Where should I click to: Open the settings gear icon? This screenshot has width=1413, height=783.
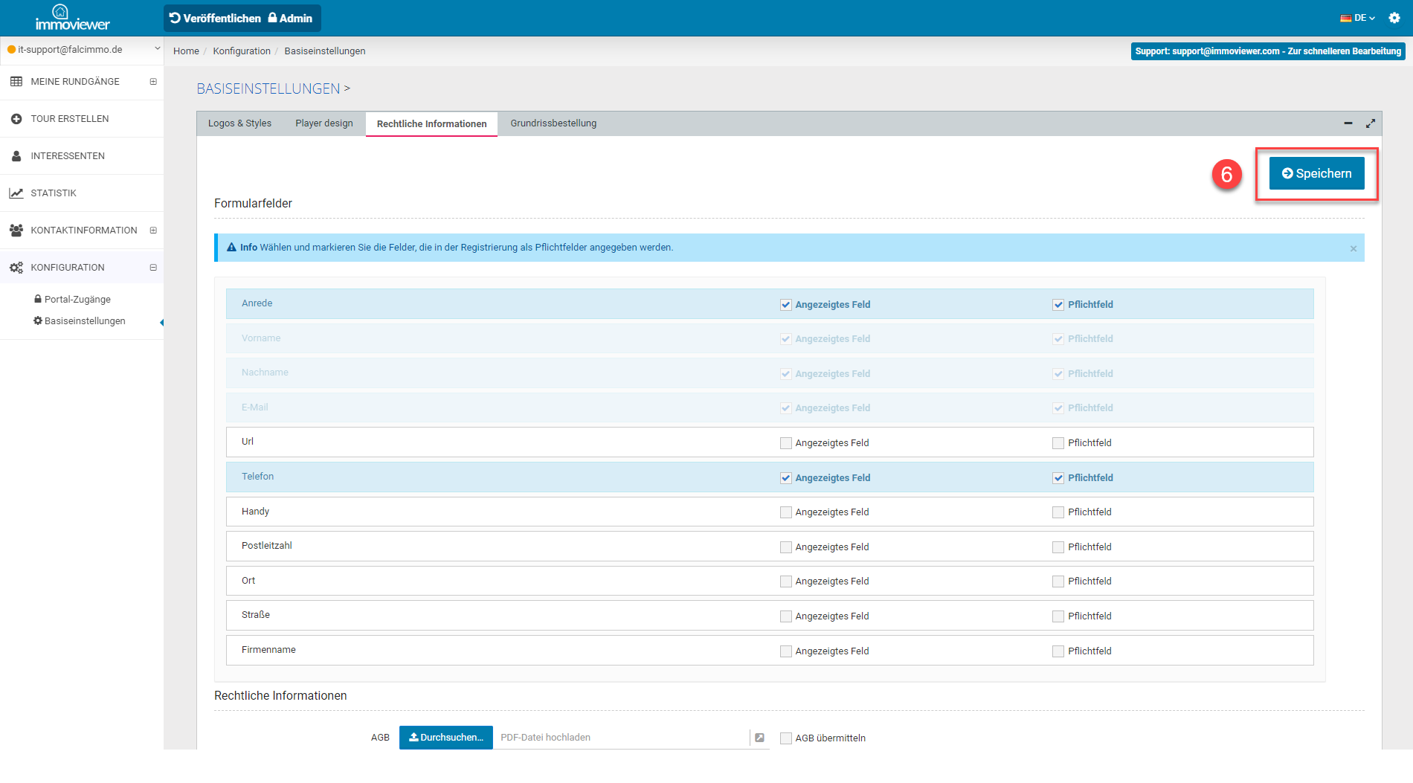point(1394,18)
